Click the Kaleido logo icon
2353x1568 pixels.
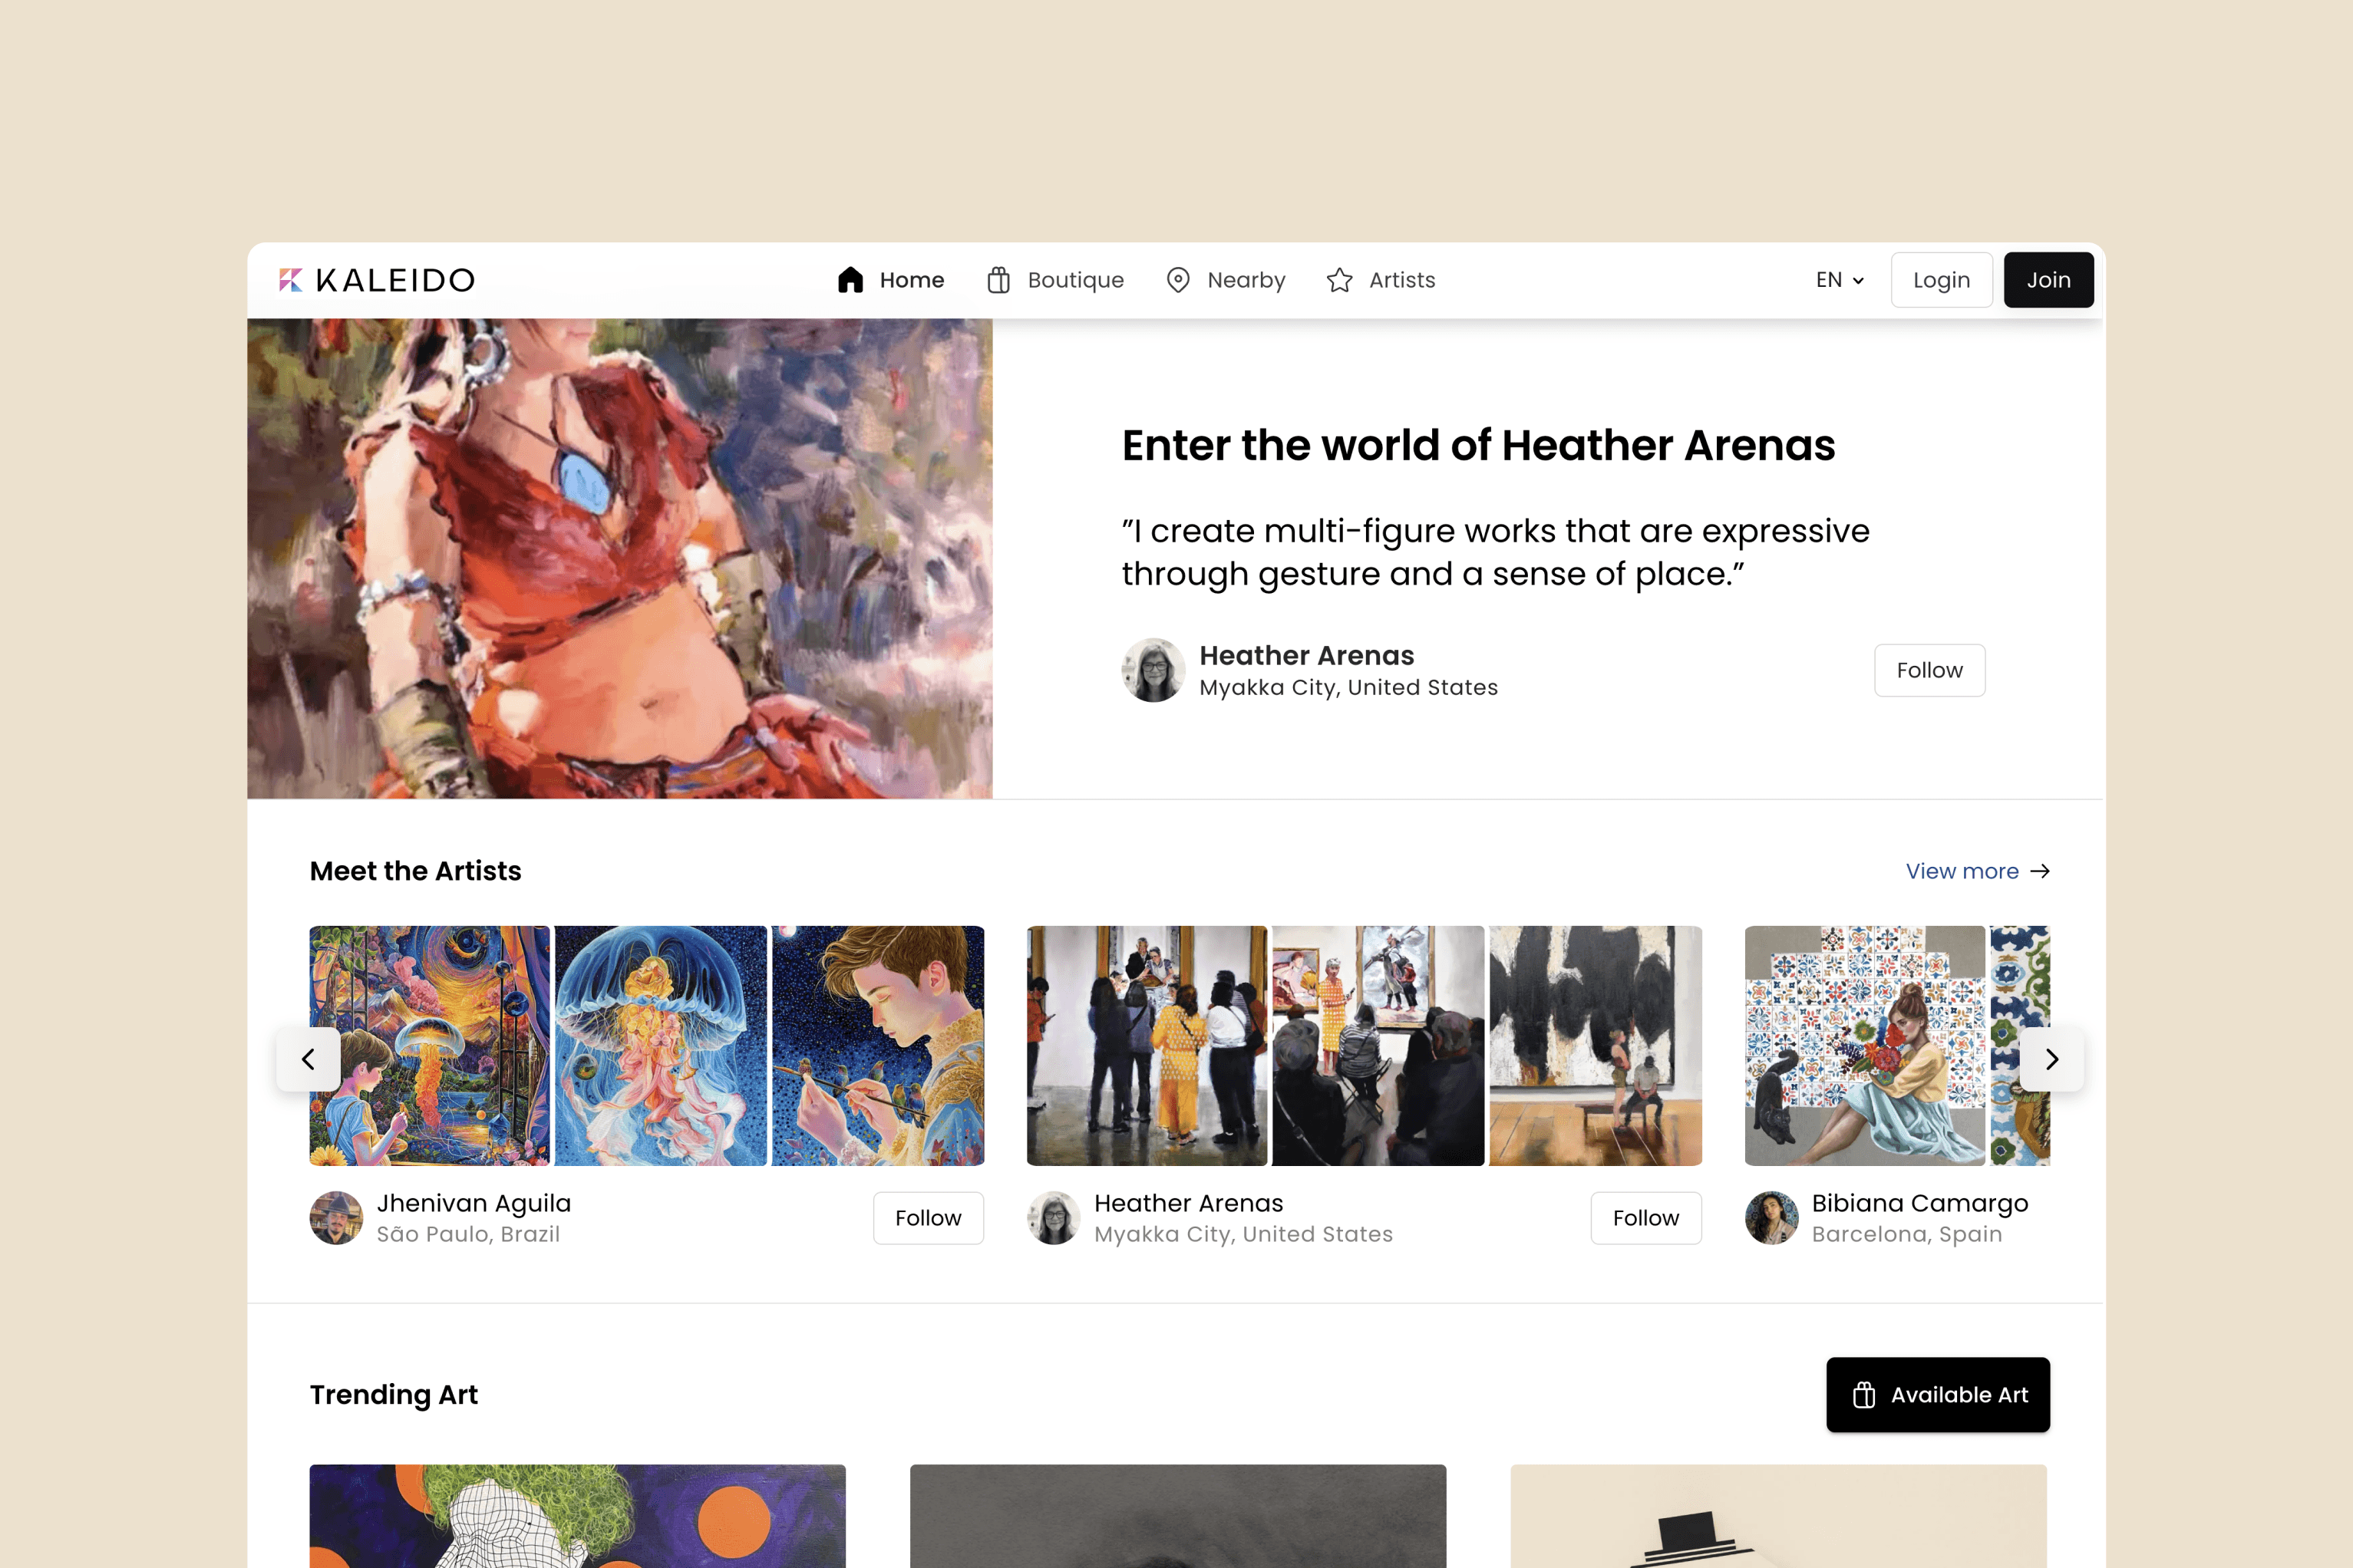coord(291,280)
